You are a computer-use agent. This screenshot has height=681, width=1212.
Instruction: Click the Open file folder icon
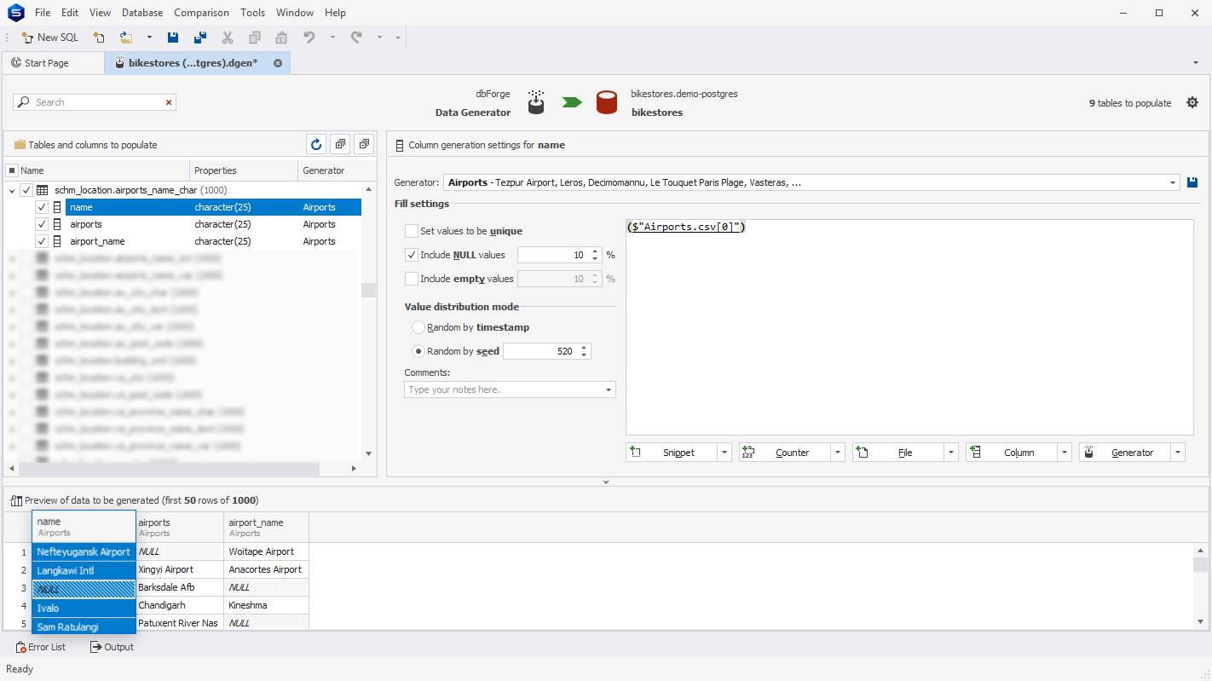126,38
